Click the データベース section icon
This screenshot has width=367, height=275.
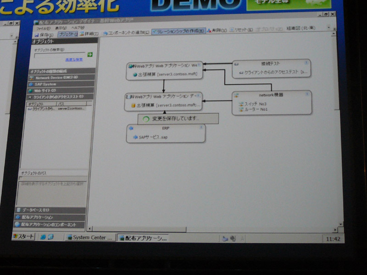tap(19, 210)
